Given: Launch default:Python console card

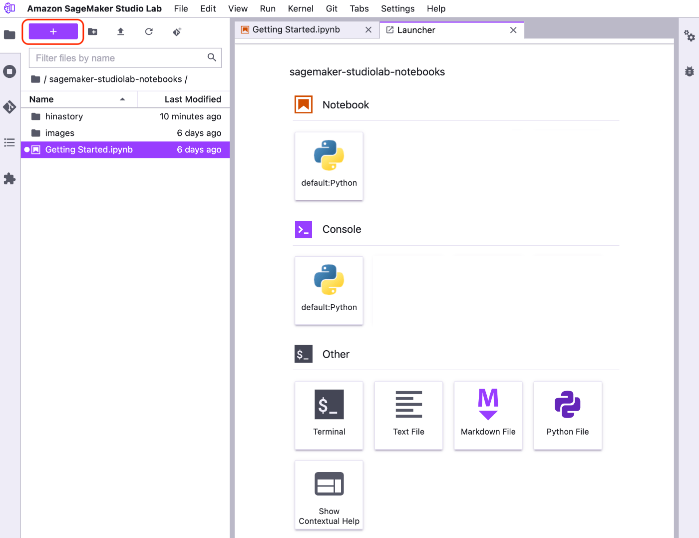Looking at the screenshot, I should [329, 291].
